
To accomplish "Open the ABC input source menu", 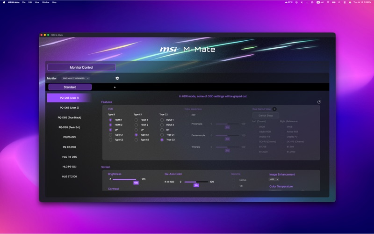I will 320,2.
